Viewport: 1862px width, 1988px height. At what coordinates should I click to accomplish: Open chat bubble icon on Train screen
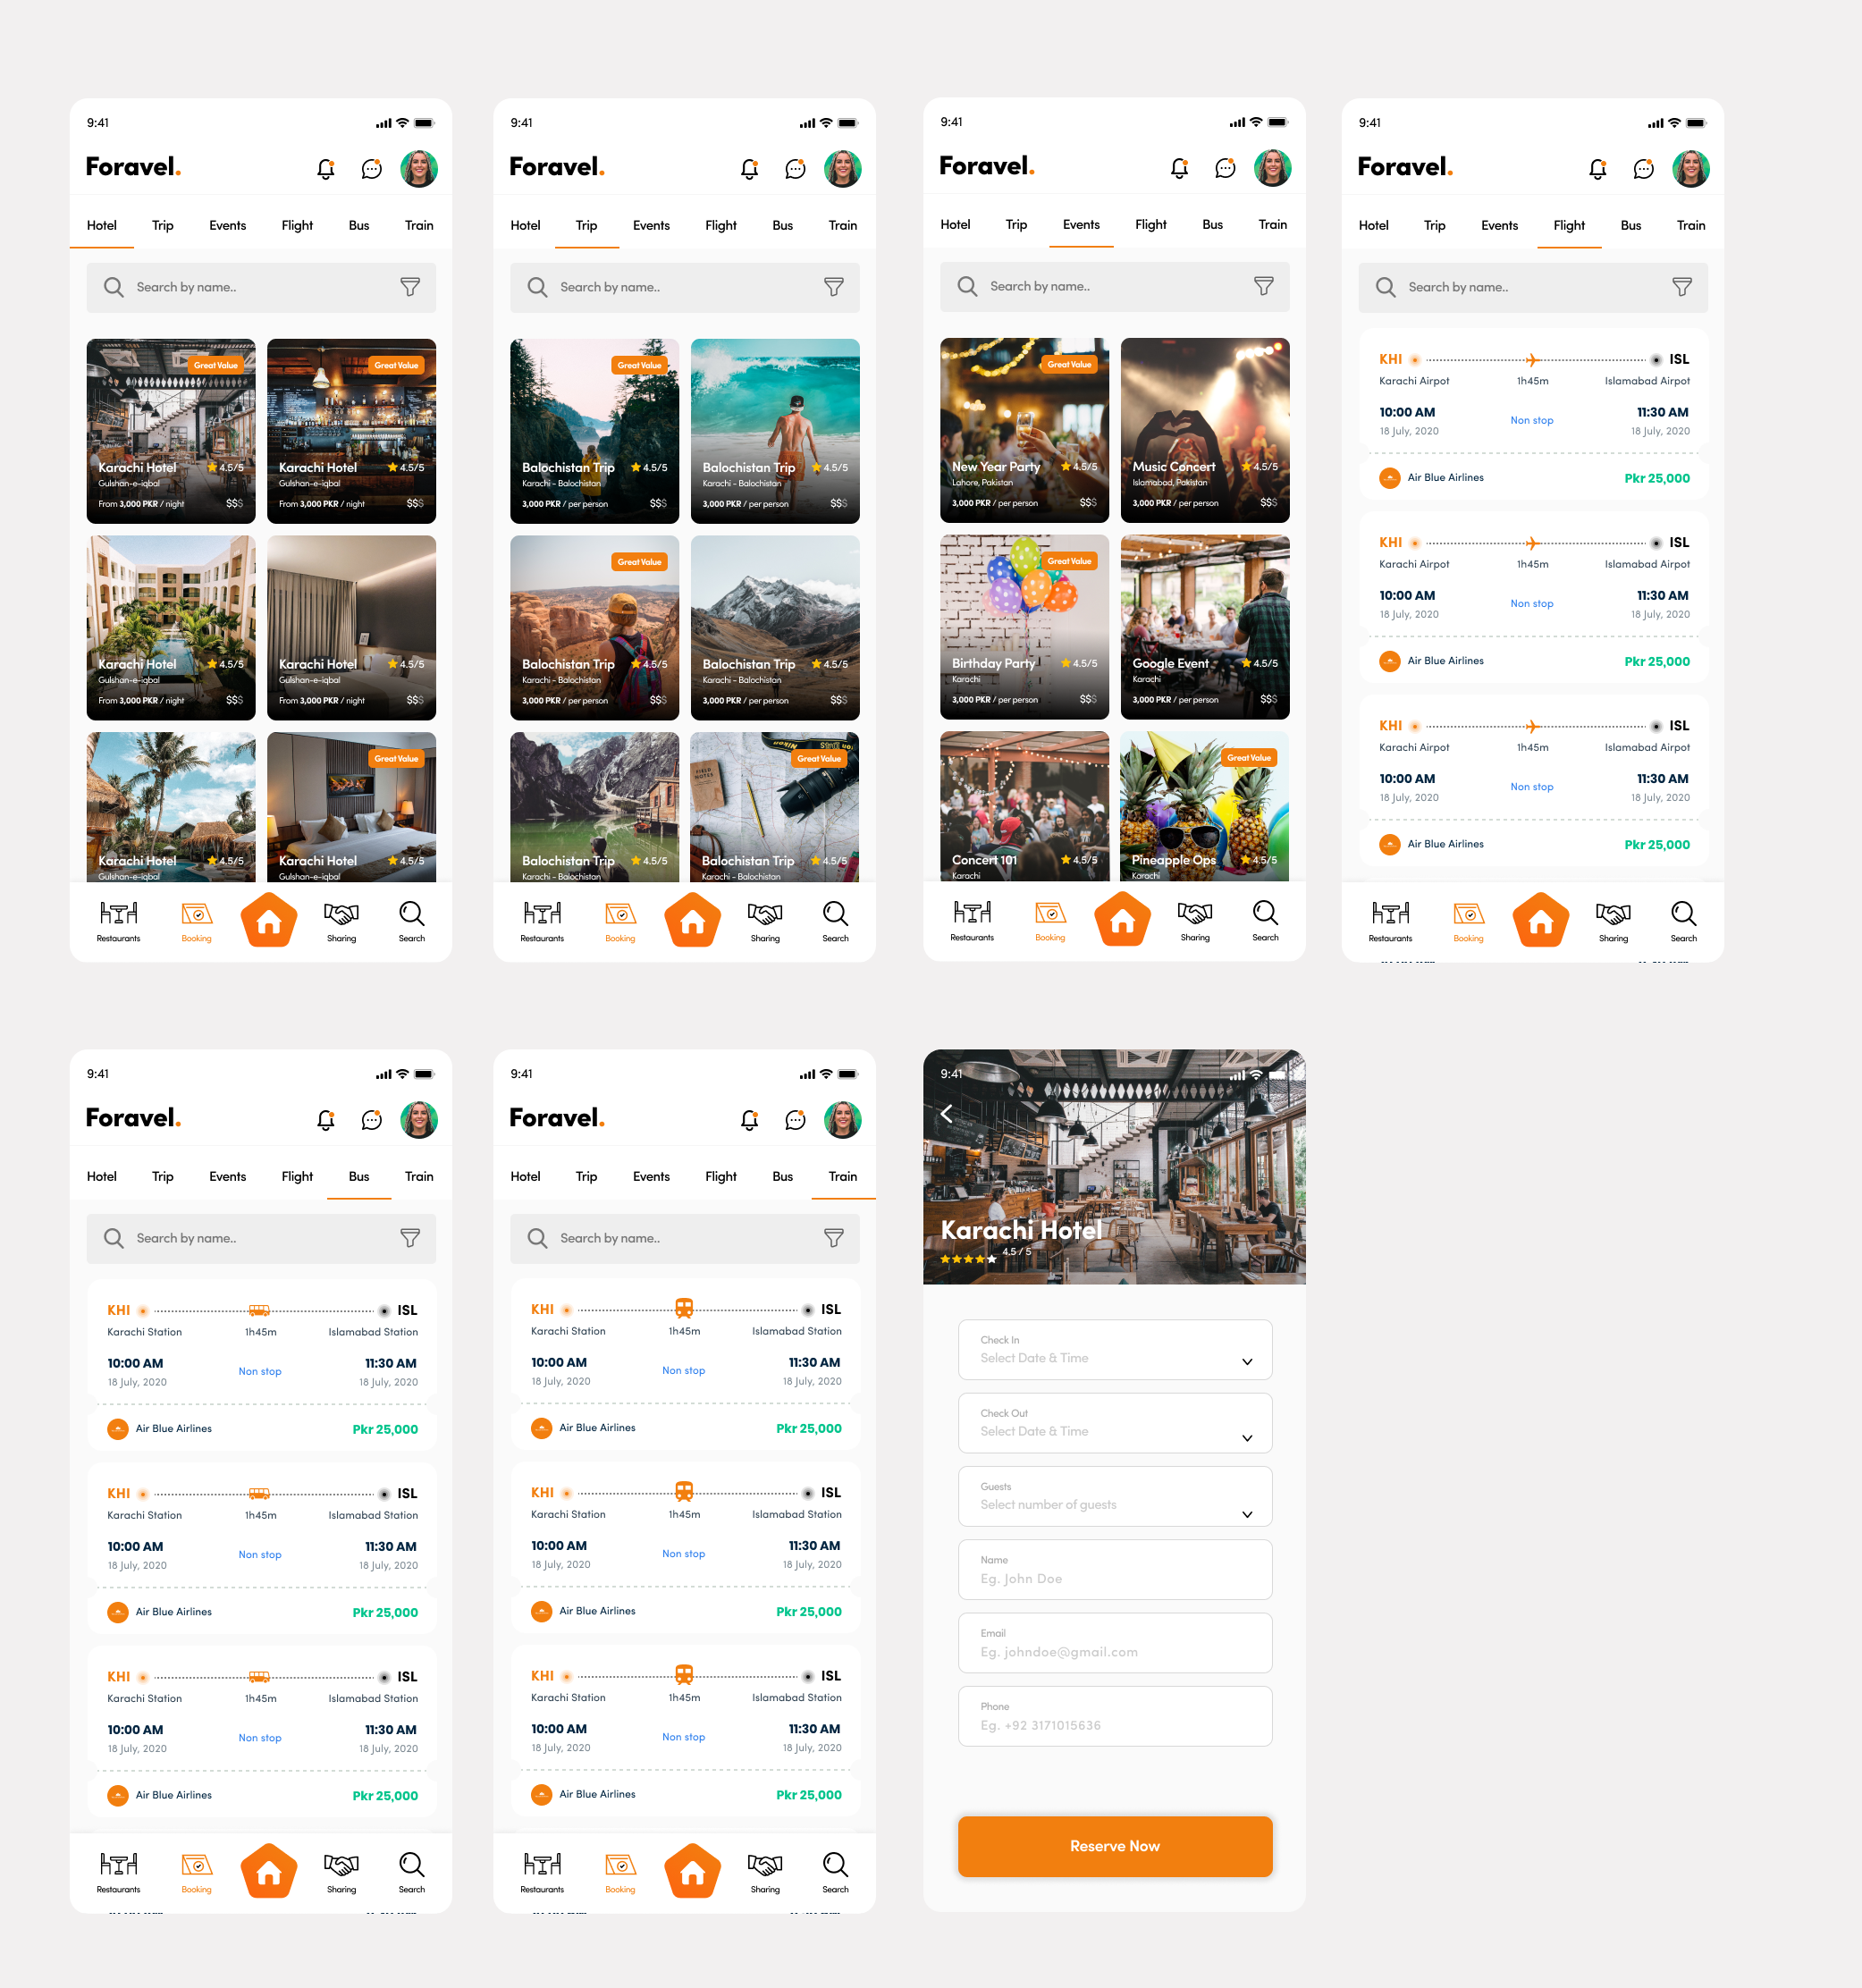point(795,1120)
